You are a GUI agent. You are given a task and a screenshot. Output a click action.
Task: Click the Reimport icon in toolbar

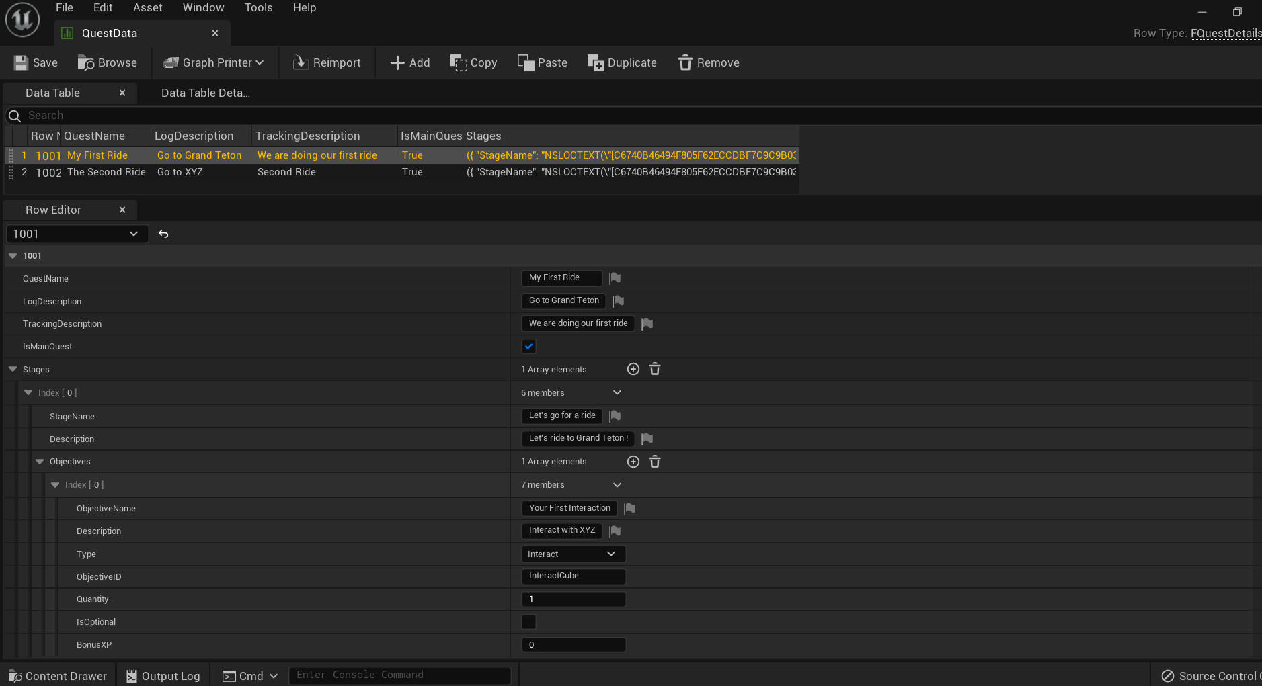pos(301,62)
